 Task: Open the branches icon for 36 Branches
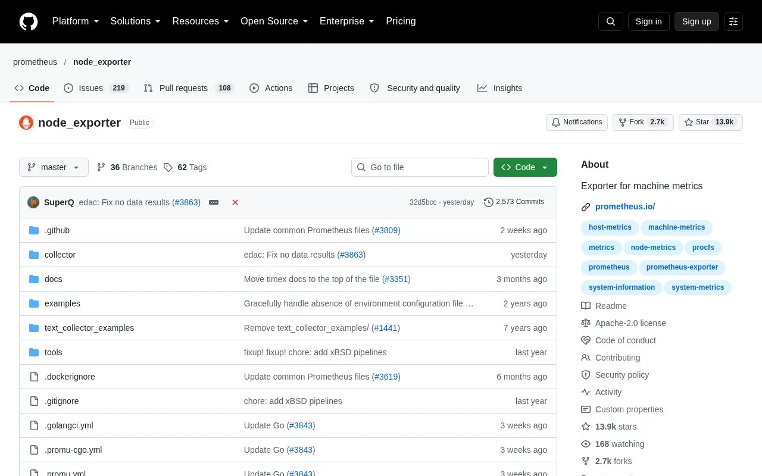[101, 167]
